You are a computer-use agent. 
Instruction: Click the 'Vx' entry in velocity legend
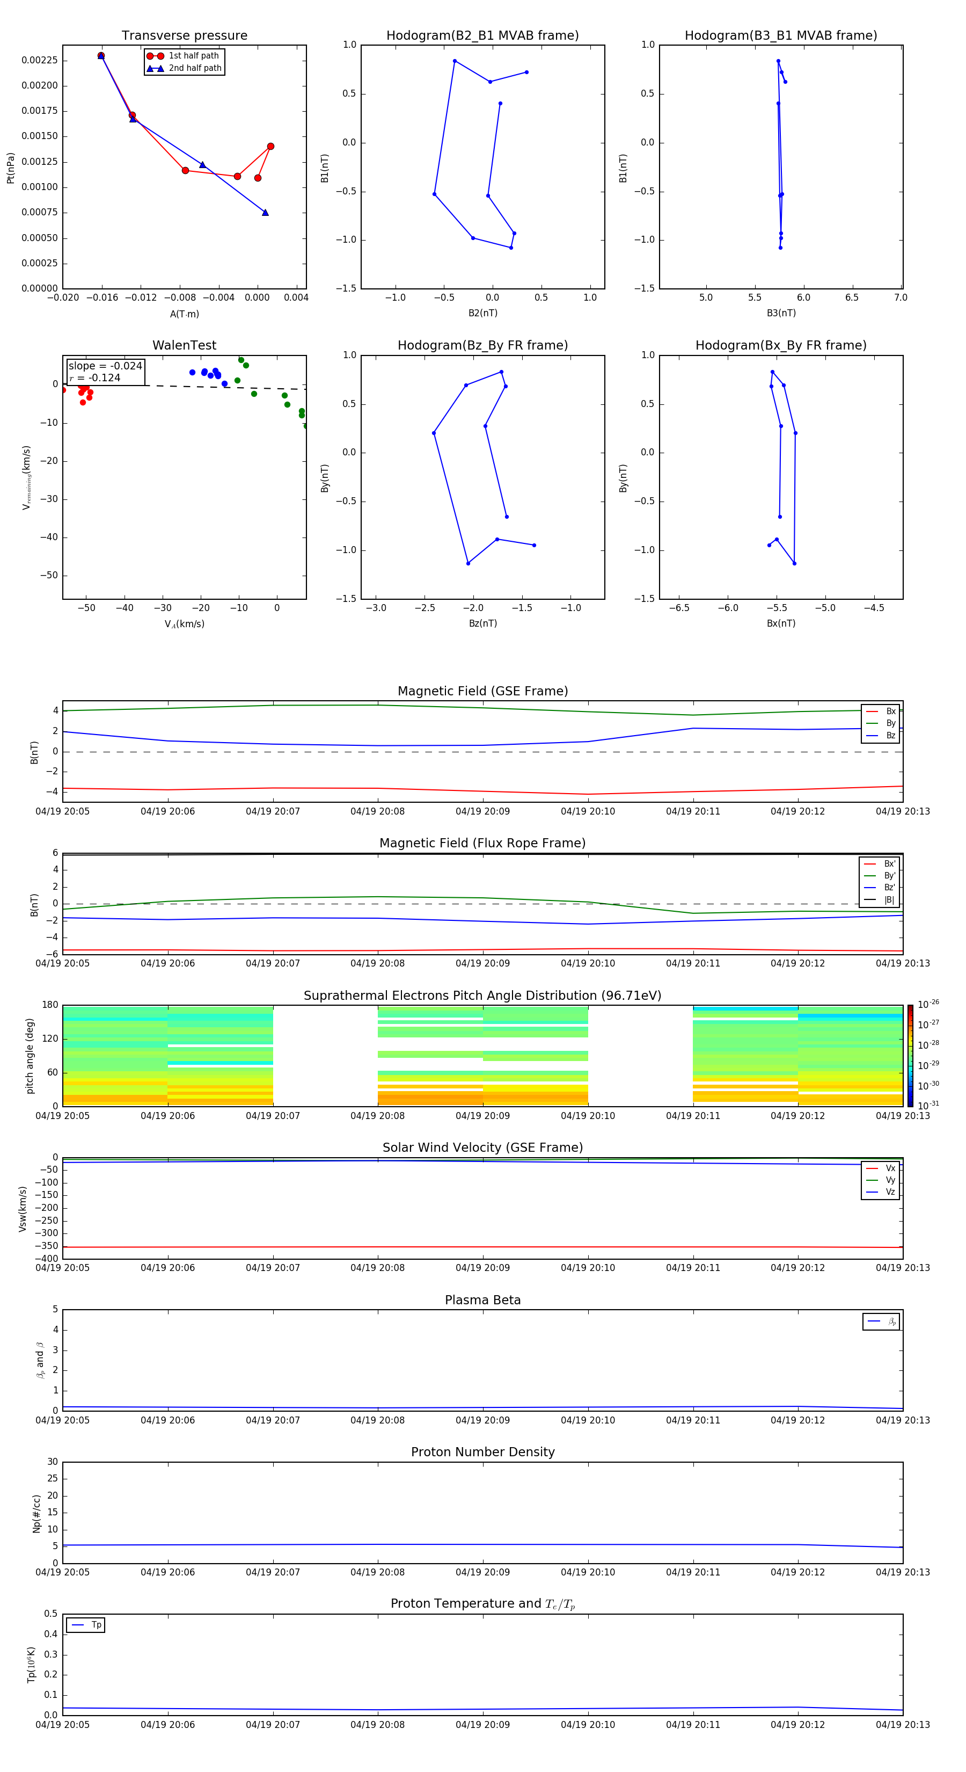pyautogui.click(x=881, y=1169)
